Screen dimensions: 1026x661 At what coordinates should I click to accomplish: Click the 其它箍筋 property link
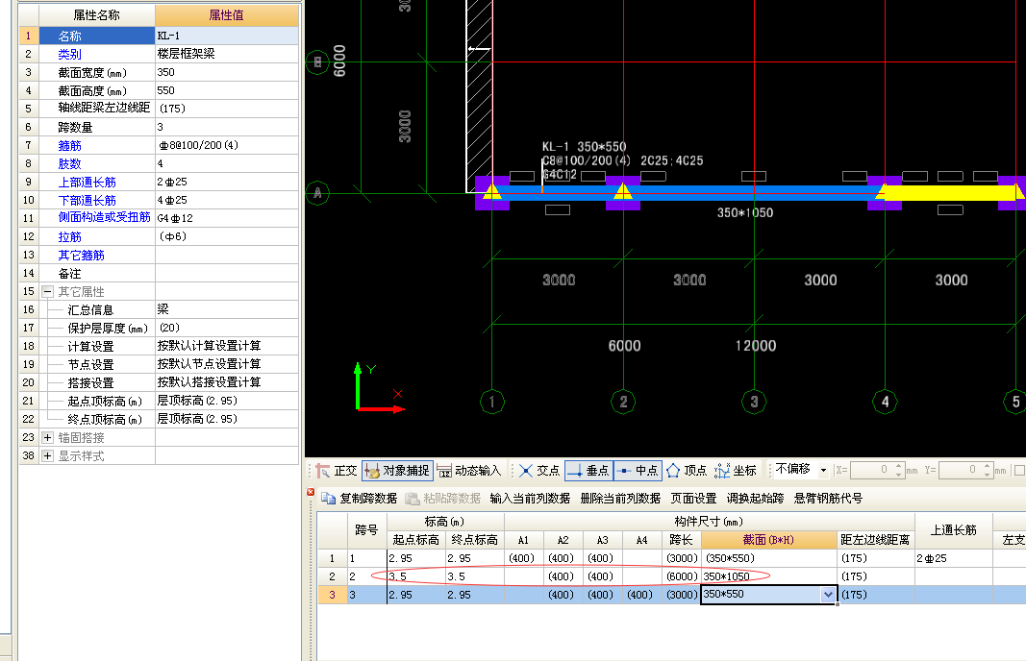pyautogui.click(x=81, y=256)
